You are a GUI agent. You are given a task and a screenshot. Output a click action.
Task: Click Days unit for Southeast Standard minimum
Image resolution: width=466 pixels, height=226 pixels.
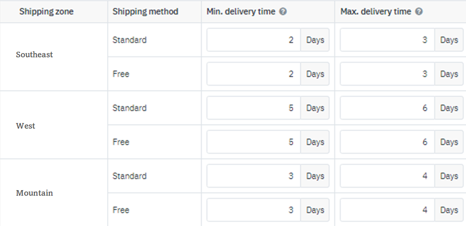coord(315,40)
